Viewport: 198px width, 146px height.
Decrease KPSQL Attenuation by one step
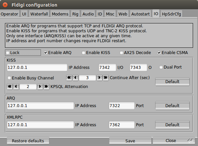16,87
